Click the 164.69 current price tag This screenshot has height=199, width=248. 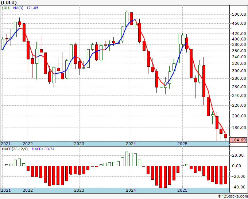pyautogui.click(x=239, y=140)
